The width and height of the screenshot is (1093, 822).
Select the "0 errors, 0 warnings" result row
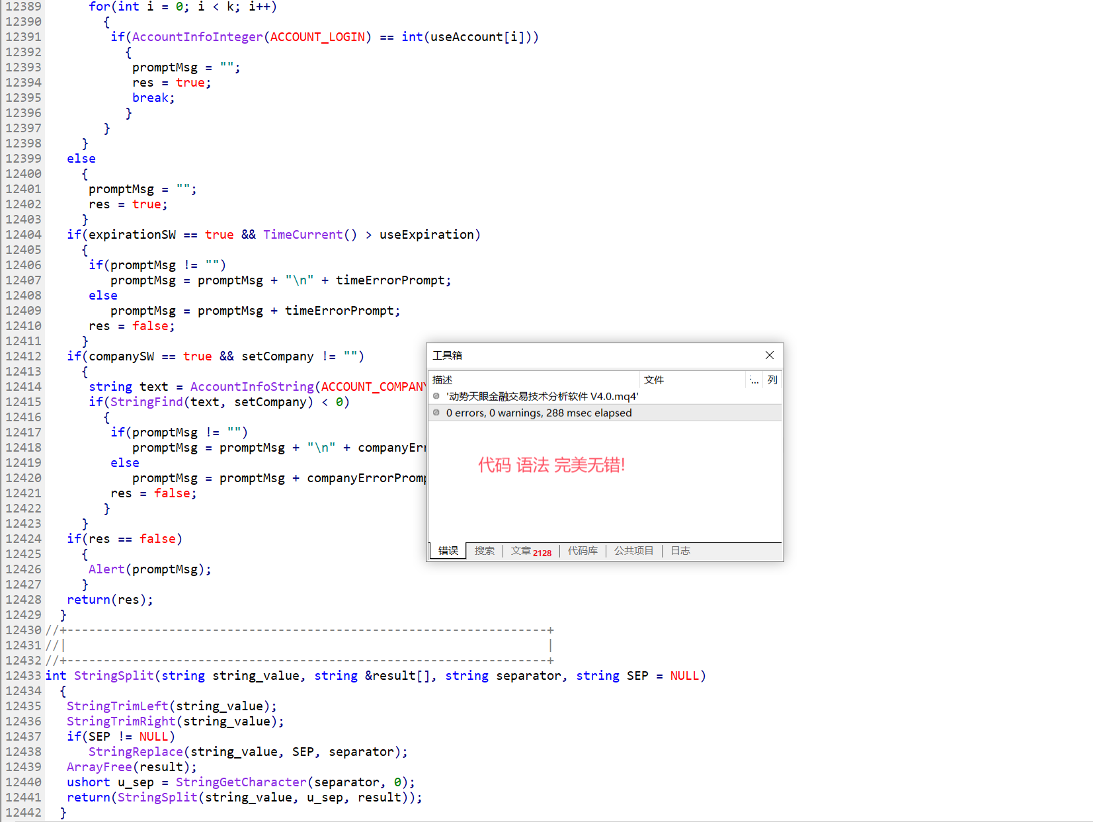click(x=605, y=413)
